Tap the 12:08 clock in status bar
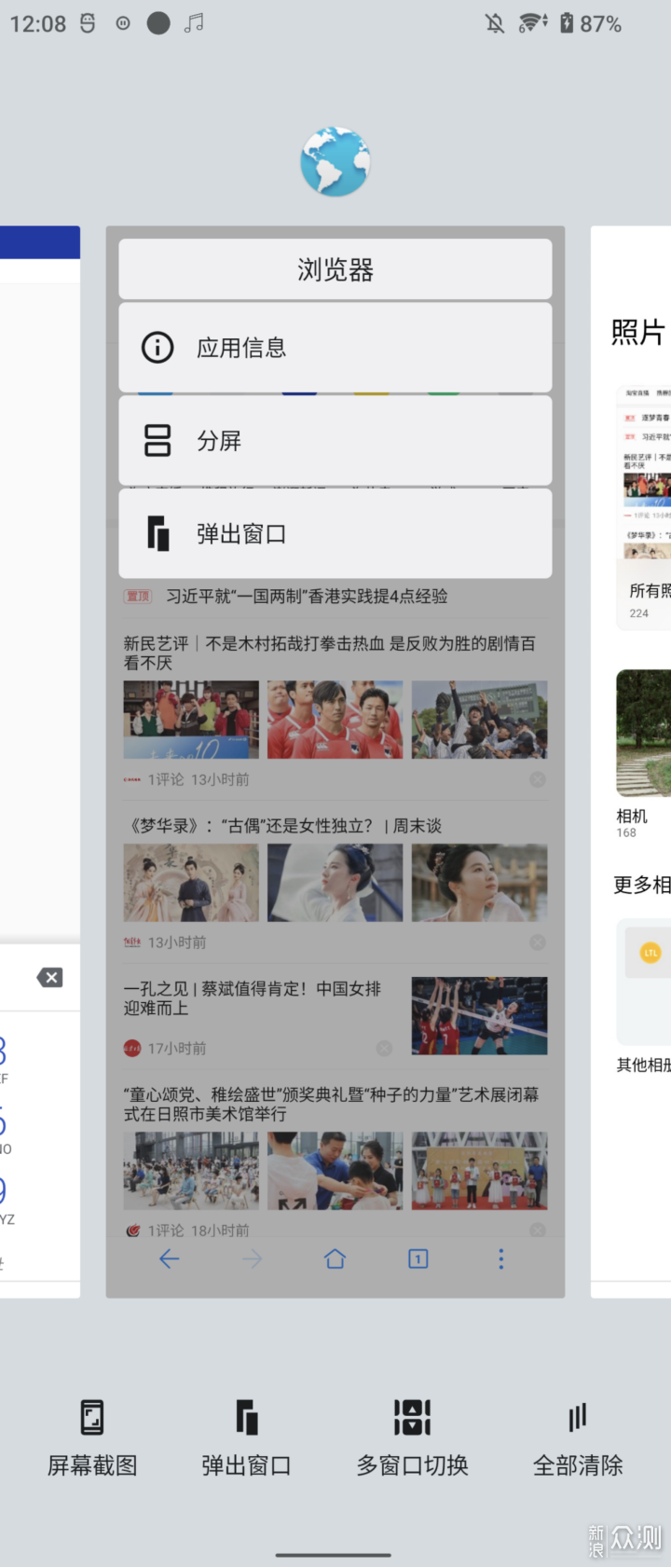 [38, 23]
